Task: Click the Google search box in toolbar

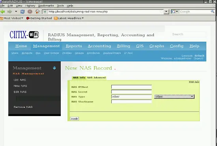Action: (195, 12)
